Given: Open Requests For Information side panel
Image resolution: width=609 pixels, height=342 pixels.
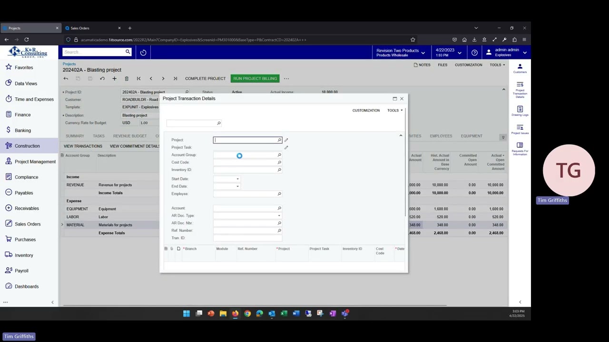Looking at the screenshot, I should 520,149.
